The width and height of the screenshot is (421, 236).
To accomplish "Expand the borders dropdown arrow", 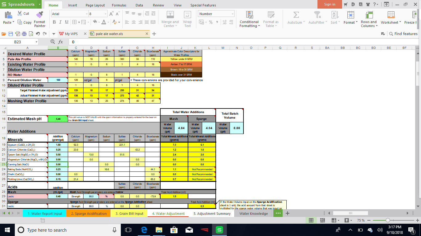I will pos(79,22).
